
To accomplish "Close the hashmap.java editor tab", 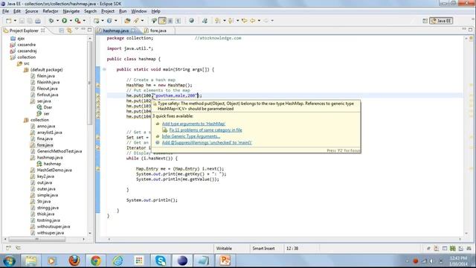I will 134,31.
